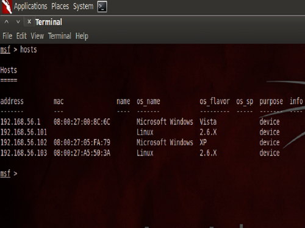This screenshot has width=305, height=228.
Task: Open the Places menu
Action: point(60,7)
